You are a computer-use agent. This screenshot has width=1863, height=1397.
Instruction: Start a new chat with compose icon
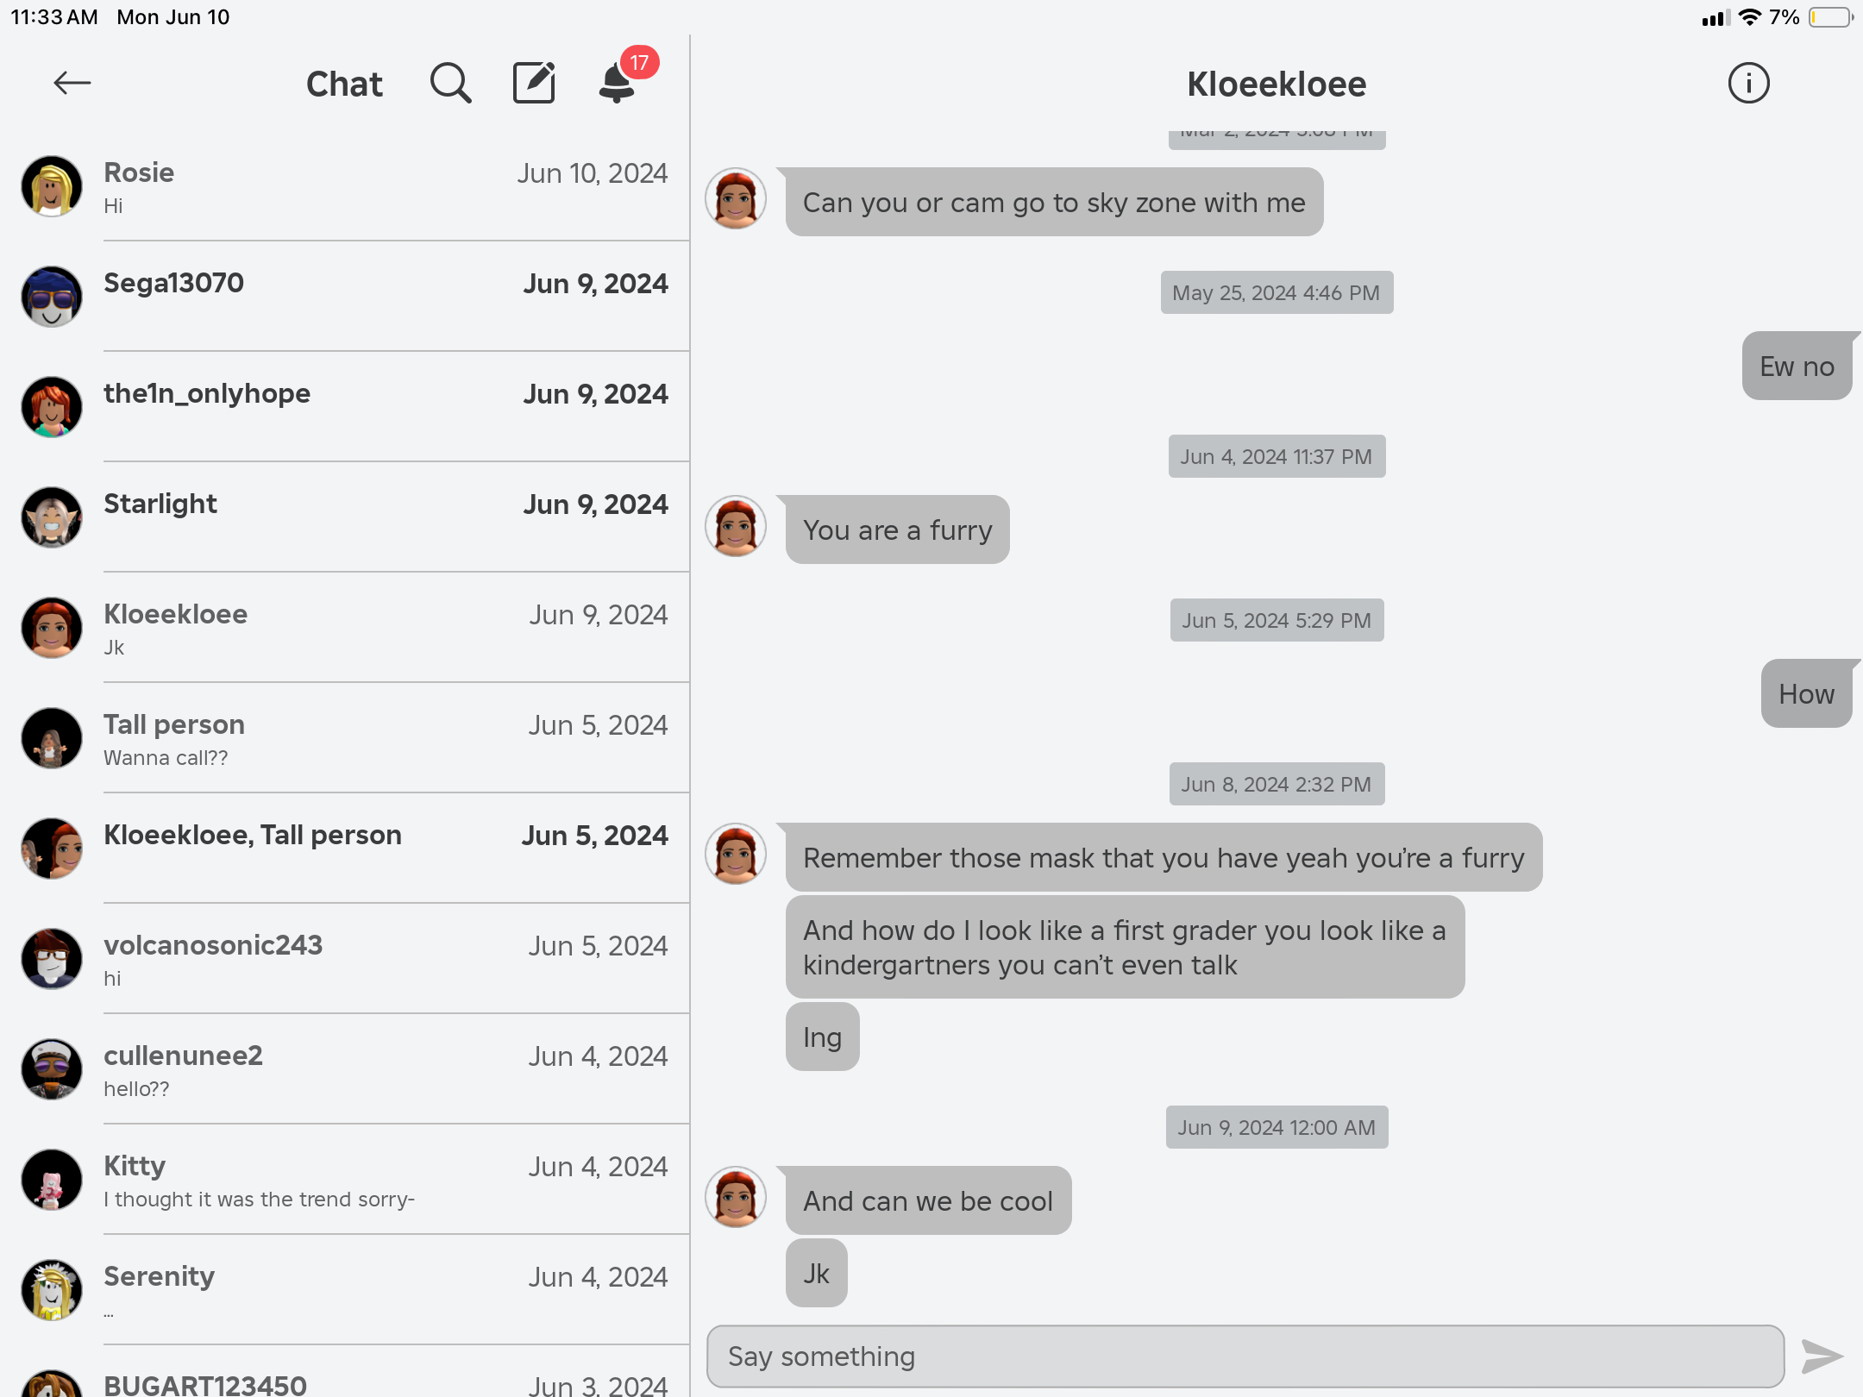coord(534,83)
